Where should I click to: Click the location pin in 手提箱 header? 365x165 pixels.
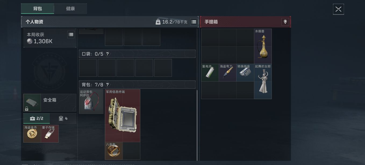pos(285,22)
